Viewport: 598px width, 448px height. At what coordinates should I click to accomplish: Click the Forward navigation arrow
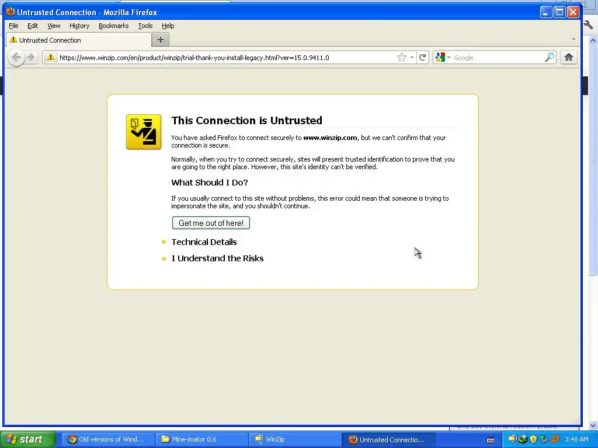(32, 58)
